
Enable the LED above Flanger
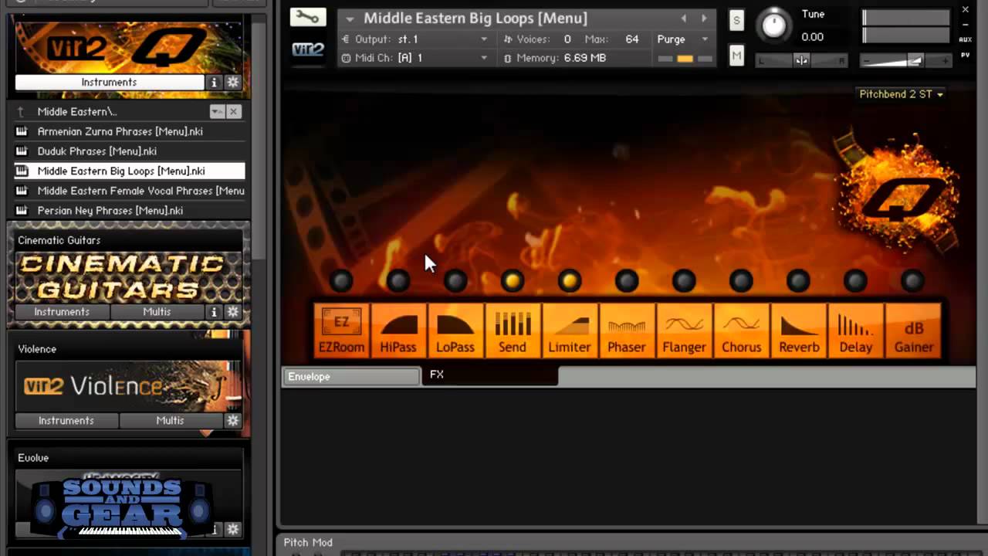684,281
